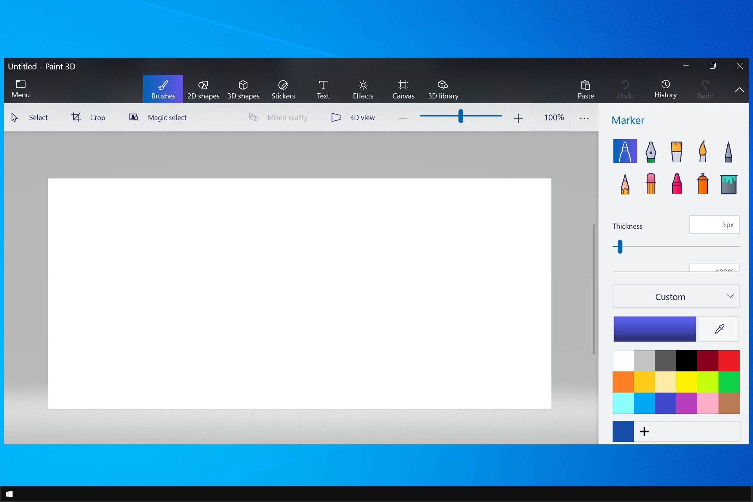Expand the Custom material dropdown
This screenshot has height=502, width=753.
tap(676, 296)
